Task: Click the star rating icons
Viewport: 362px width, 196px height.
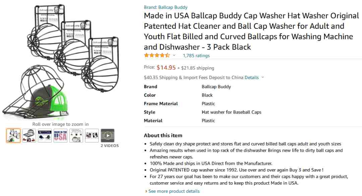Action: tap(157, 55)
